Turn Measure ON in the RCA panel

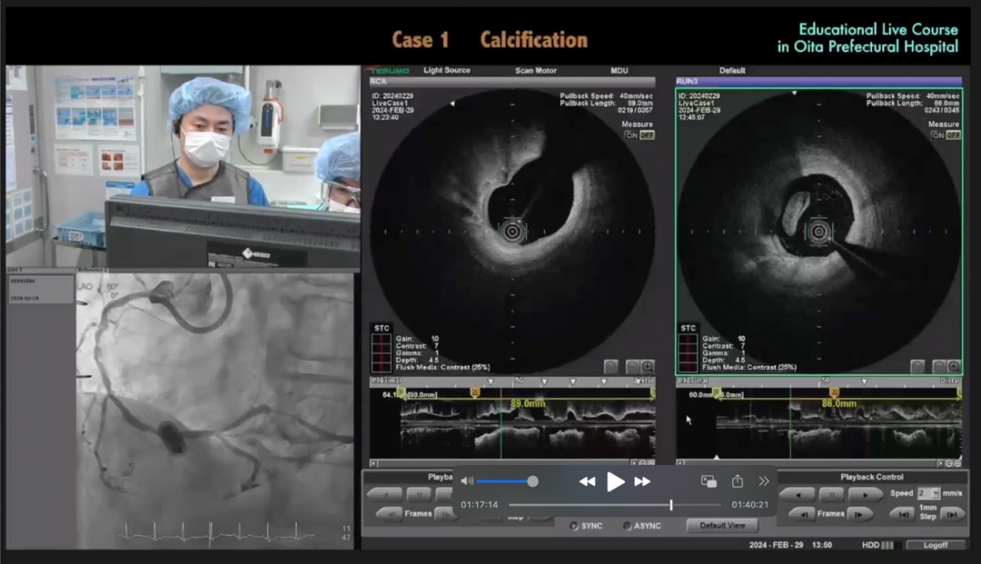[632, 135]
